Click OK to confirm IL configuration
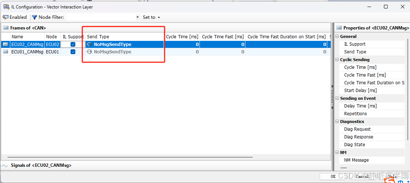410x183 pixels. click(x=333, y=176)
